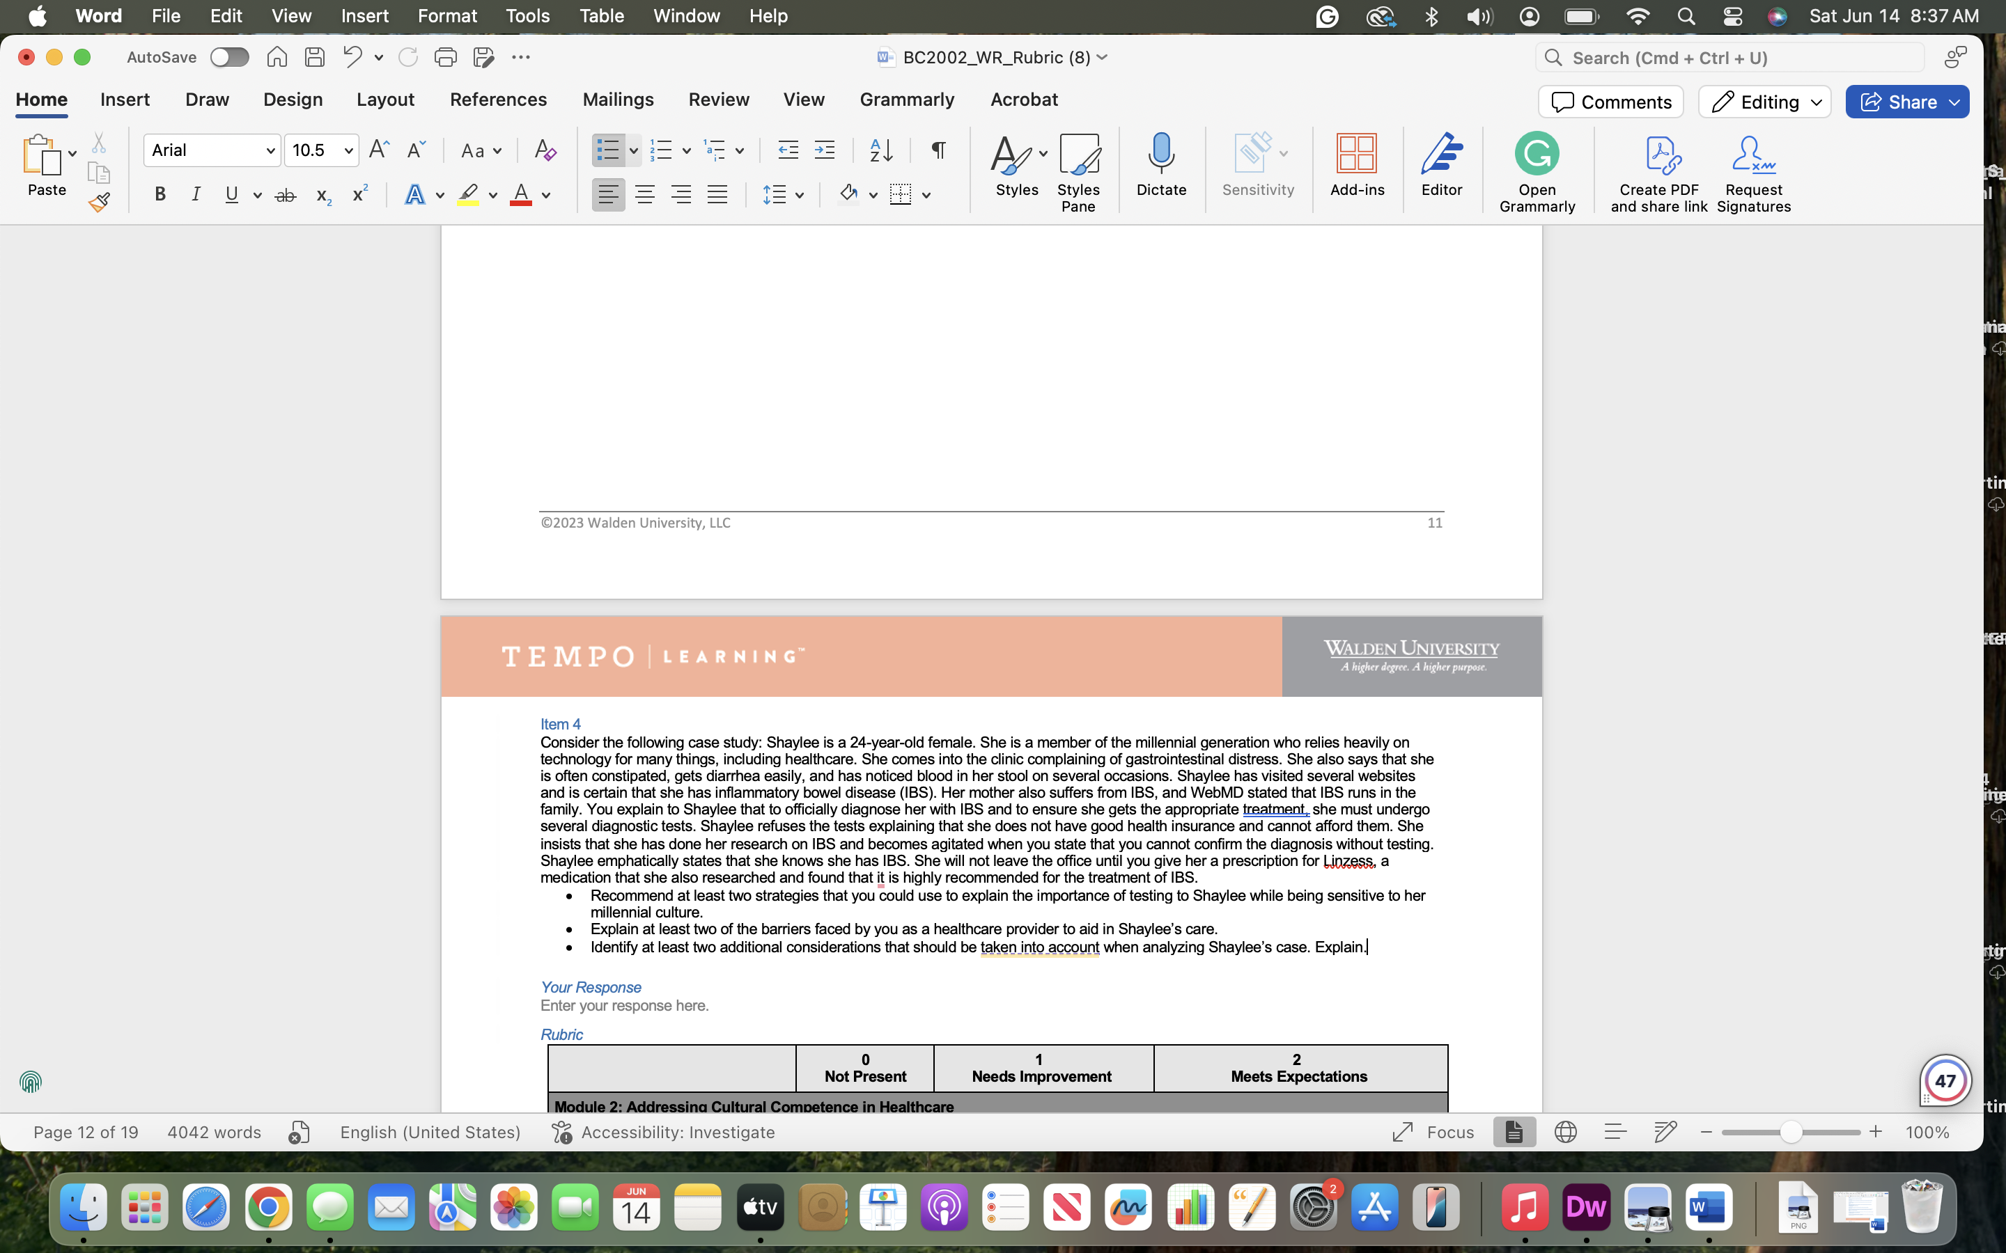Screen dimensions: 2006x1253
Task: Click the Sort button
Action: 880,150
